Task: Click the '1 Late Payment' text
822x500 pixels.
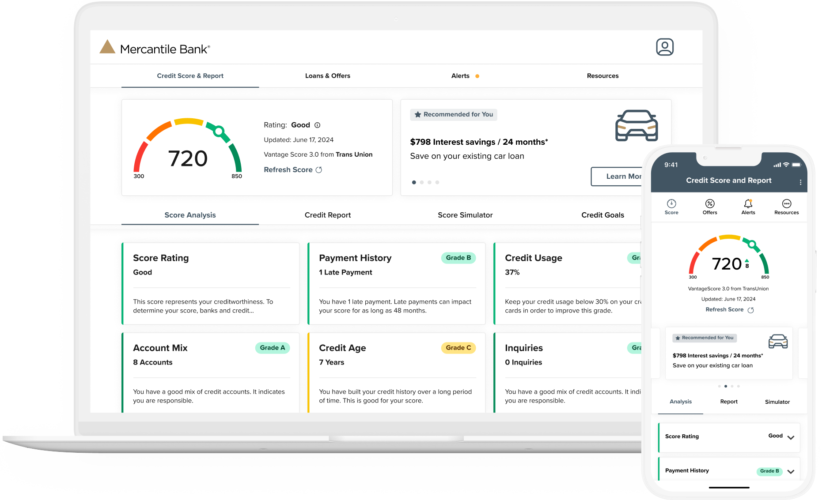Action: point(345,272)
